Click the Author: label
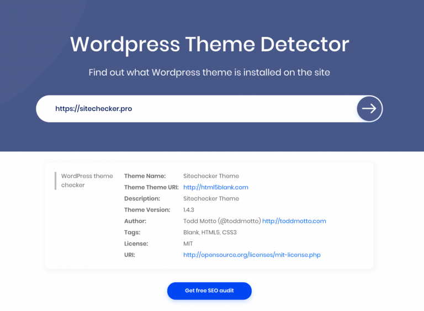 click(x=135, y=221)
